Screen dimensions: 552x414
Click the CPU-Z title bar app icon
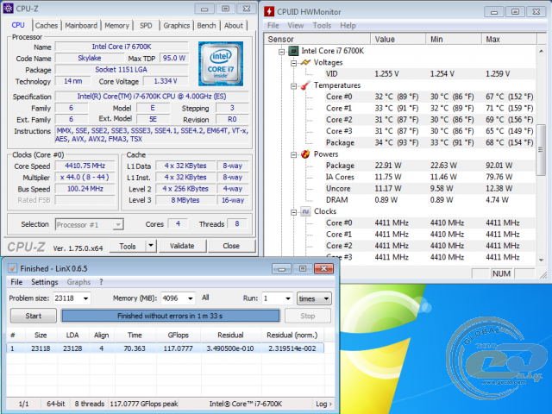click(x=8, y=8)
